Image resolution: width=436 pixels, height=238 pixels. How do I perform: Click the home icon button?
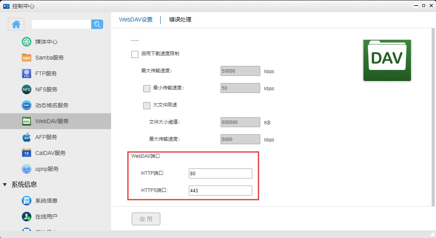(16, 24)
